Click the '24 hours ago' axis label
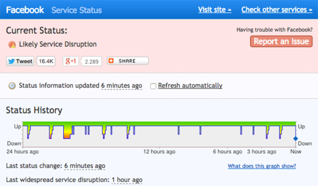Viewport: 318px width, 186px height. (x=22, y=152)
